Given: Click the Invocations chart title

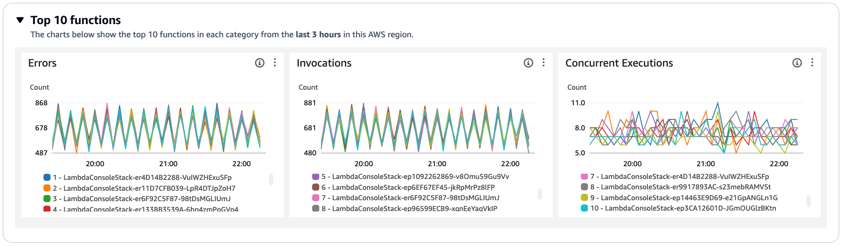Looking at the screenshot, I should tap(324, 63).
